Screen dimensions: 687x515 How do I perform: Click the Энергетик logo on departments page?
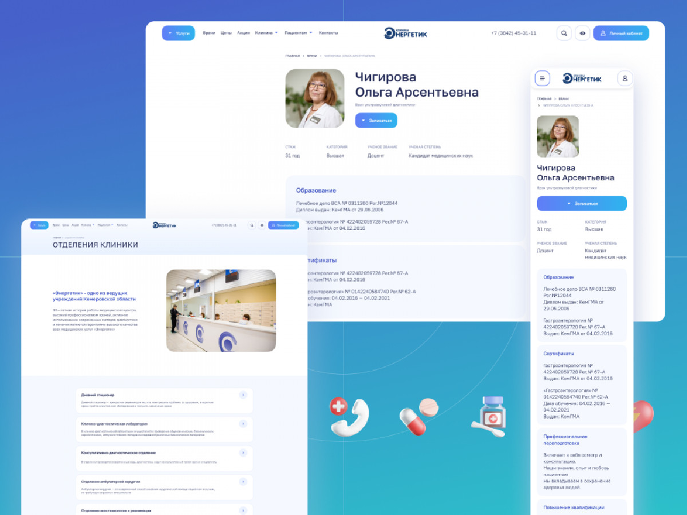[164, 225]
